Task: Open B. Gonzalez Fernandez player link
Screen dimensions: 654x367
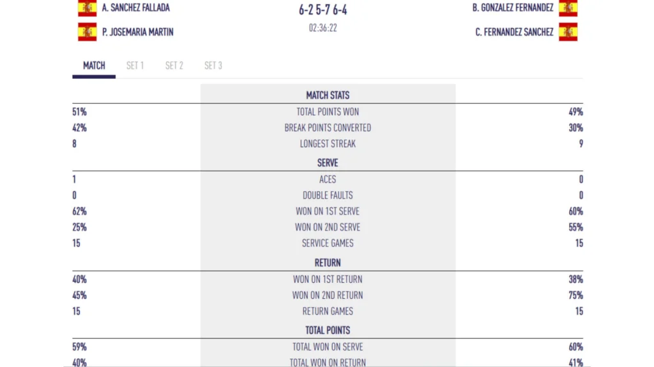Action: coord(513,8)
